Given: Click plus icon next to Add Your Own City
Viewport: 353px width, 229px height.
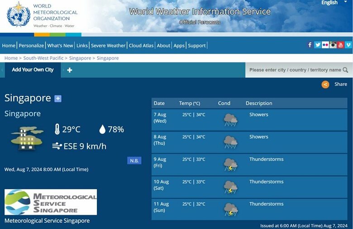Looking at the screenshot, I should (x=70, y=70).
